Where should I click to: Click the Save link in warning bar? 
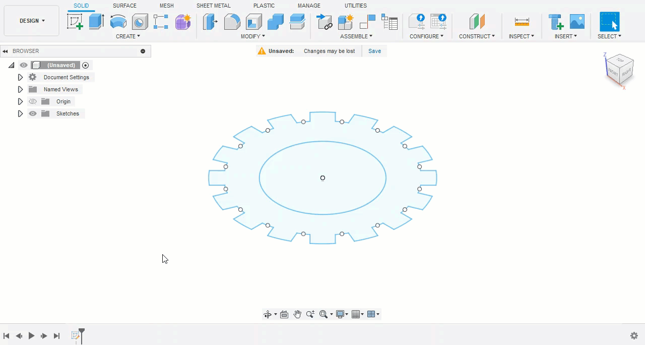click(x=374, y=51)
